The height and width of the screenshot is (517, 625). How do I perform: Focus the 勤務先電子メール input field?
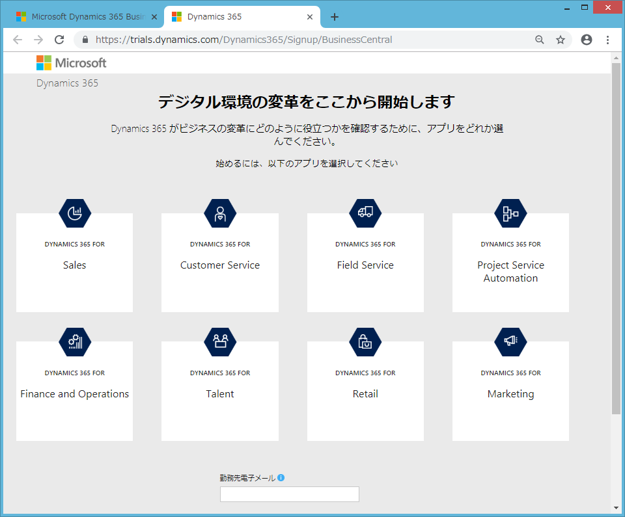pos(289,494)
